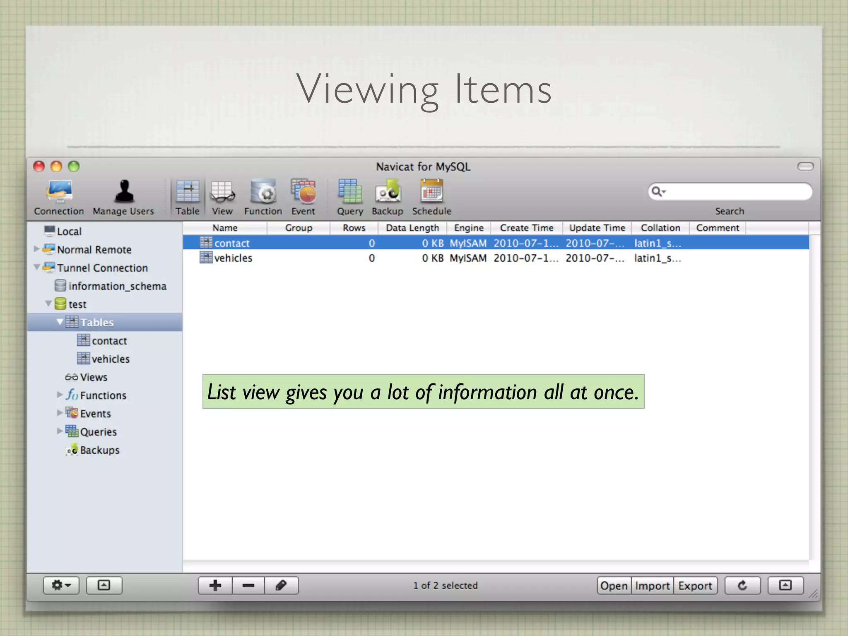848x636 pixels.
Task: Click the MyISAM engine cell for vehicles
Action: [x=468, y=258]
